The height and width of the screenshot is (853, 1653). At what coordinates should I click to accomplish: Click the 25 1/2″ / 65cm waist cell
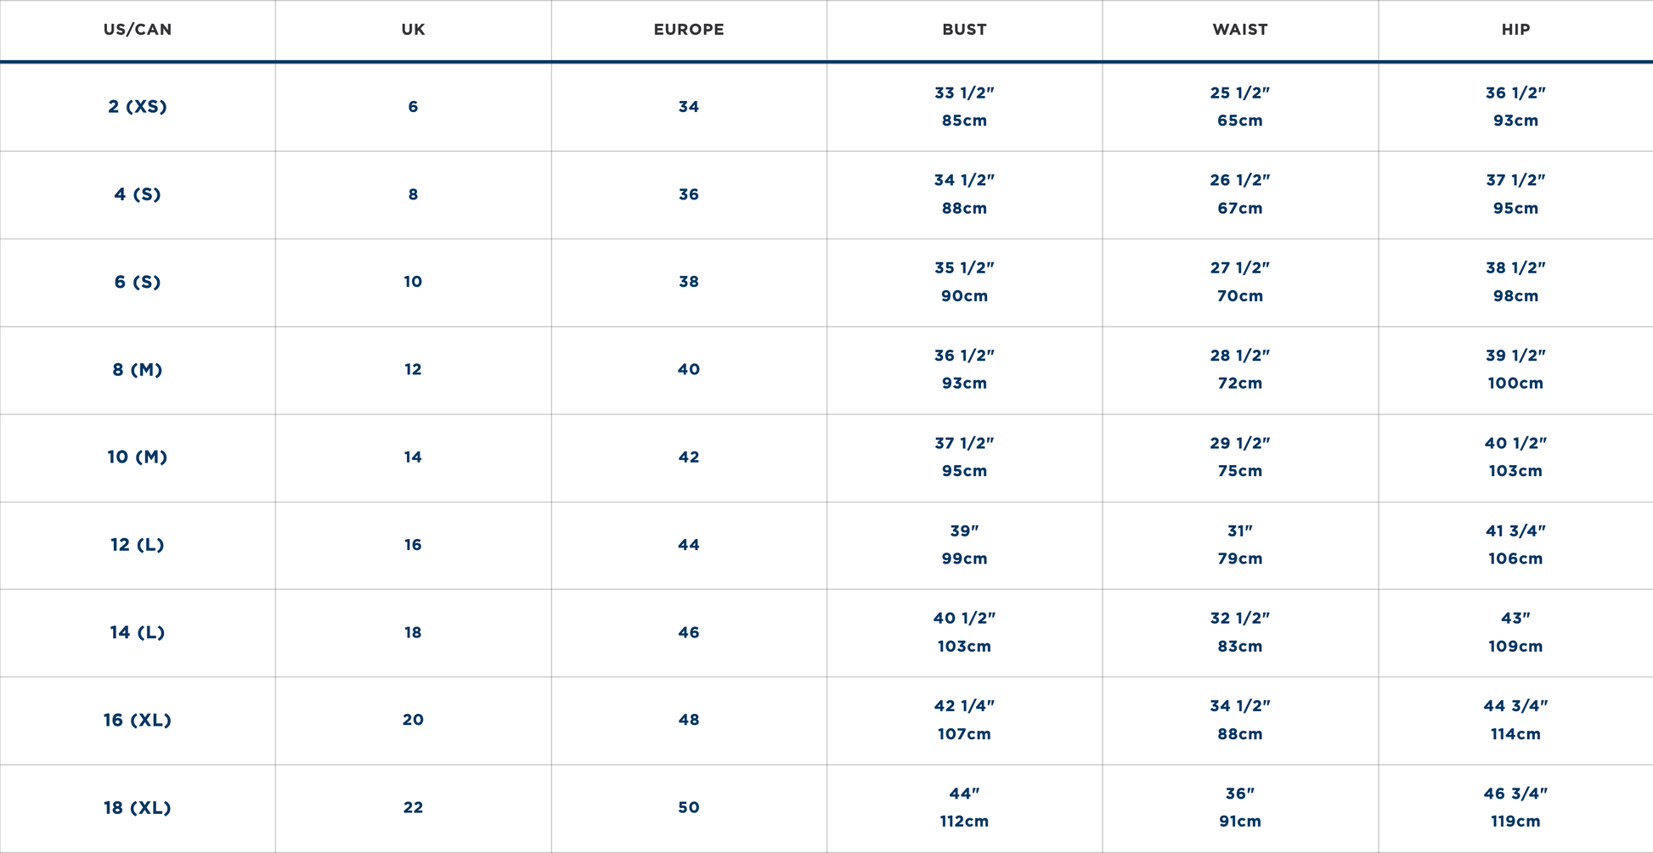pyautogui.click(x=1240, y=107)
